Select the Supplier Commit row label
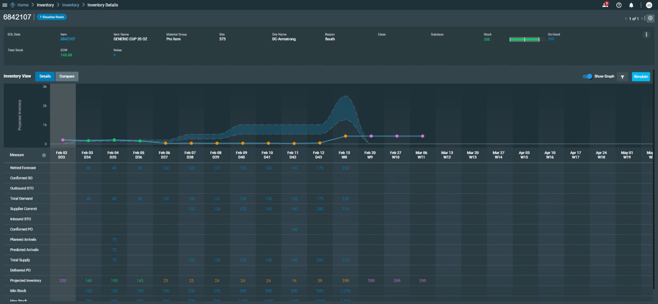Image resolution: width=658 pixels, height=304 pixels. point(23,209)
